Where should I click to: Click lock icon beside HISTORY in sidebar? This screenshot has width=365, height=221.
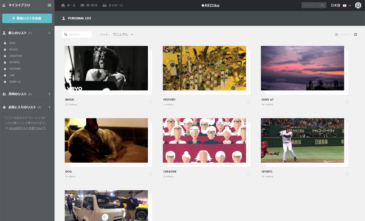point(5,69)
